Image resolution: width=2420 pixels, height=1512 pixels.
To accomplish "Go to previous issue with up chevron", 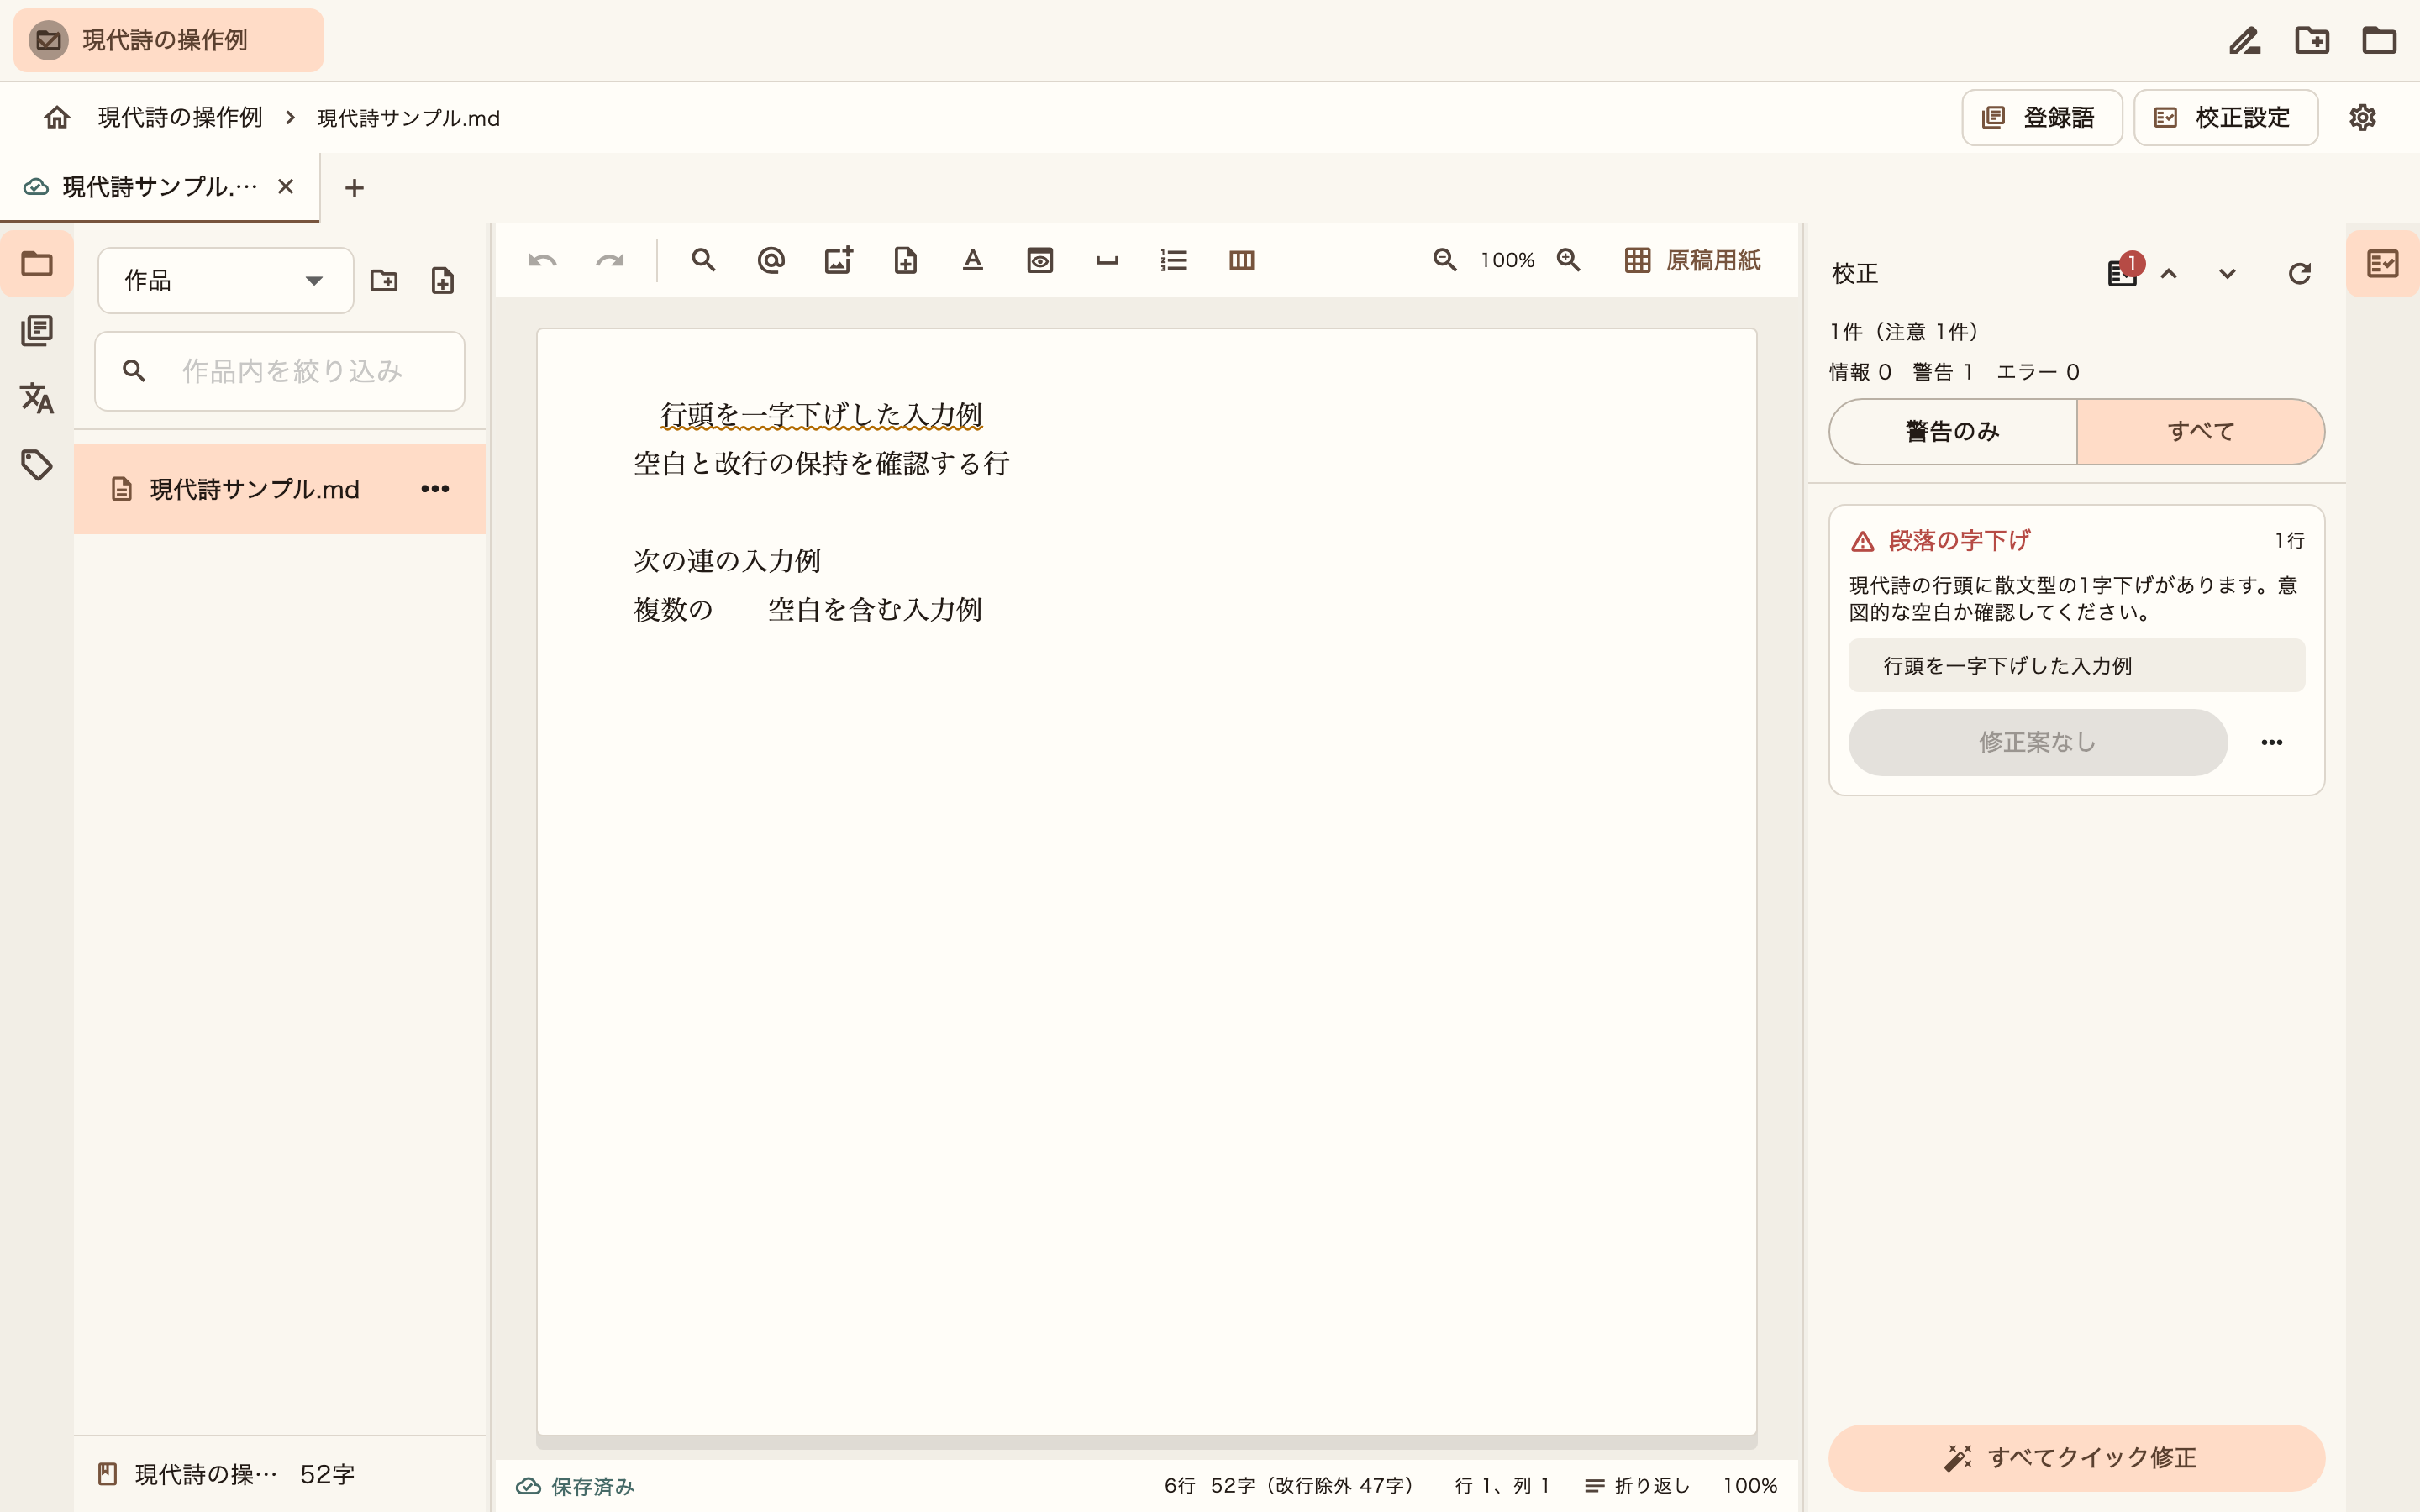I will pyautogui.click(x=2168, y=274).
